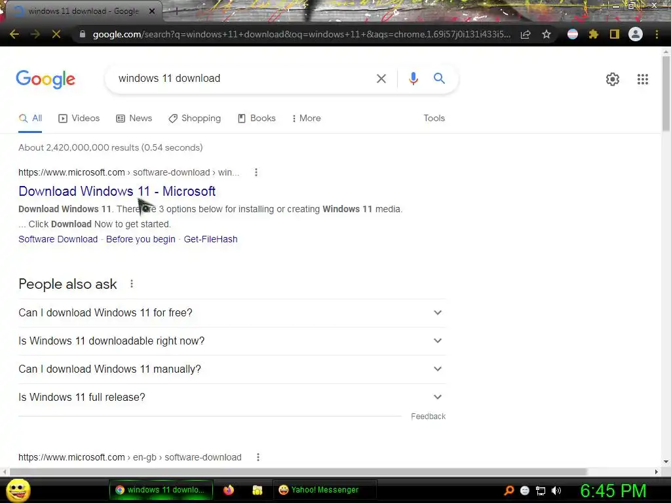Image resolution: width=671 pixels, height=503 pixels.
Task: Switch to the Videos tab
Action: coord(79,119)
